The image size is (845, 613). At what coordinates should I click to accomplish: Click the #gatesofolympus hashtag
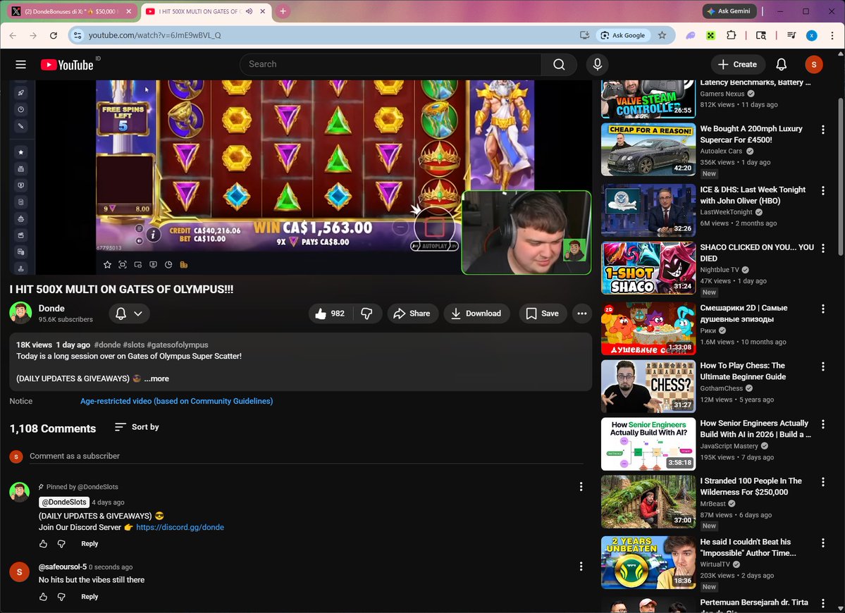coord(178,345)
